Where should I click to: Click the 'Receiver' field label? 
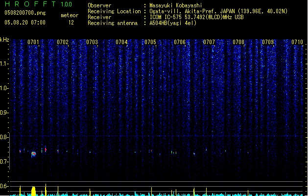(99, 17)
